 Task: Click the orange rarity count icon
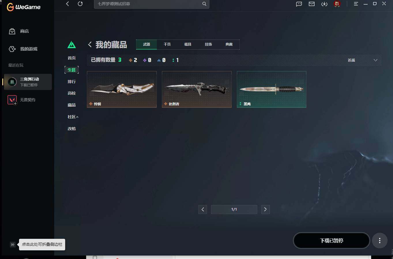(131, 60)
